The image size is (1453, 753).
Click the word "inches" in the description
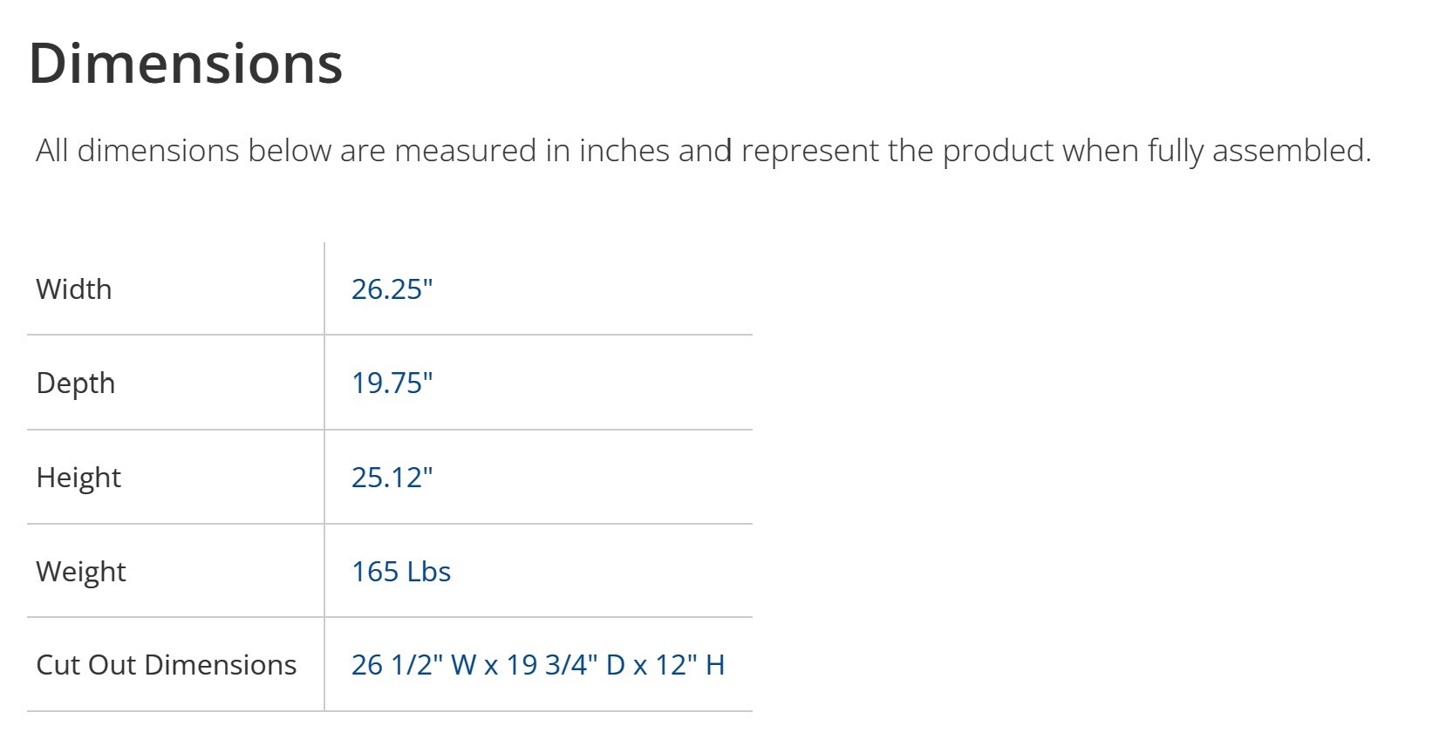[624, 151]
